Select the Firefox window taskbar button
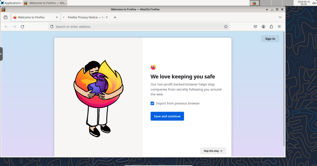The width and height of the screenshot is (317, 166). click(x=45, y=3)
